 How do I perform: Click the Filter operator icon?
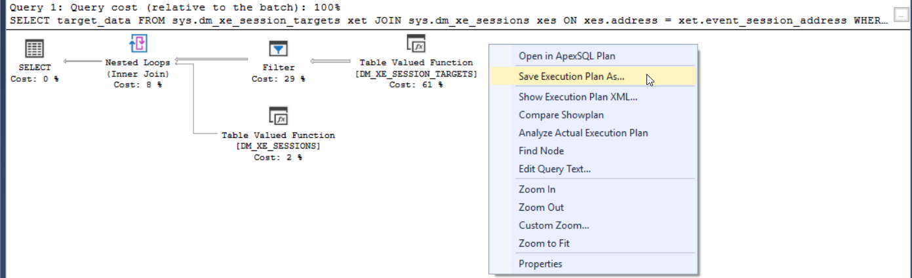[278, 49]
